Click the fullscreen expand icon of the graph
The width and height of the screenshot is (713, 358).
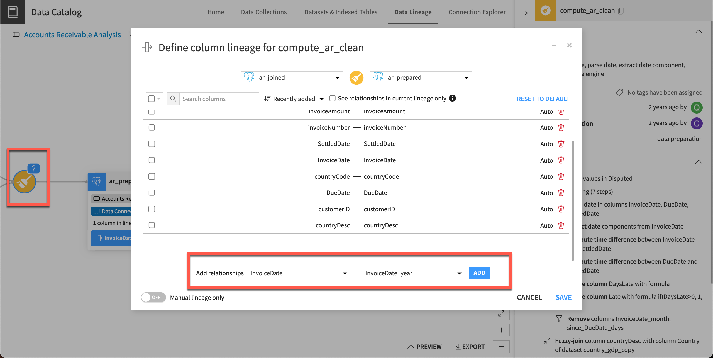point(501,313)
